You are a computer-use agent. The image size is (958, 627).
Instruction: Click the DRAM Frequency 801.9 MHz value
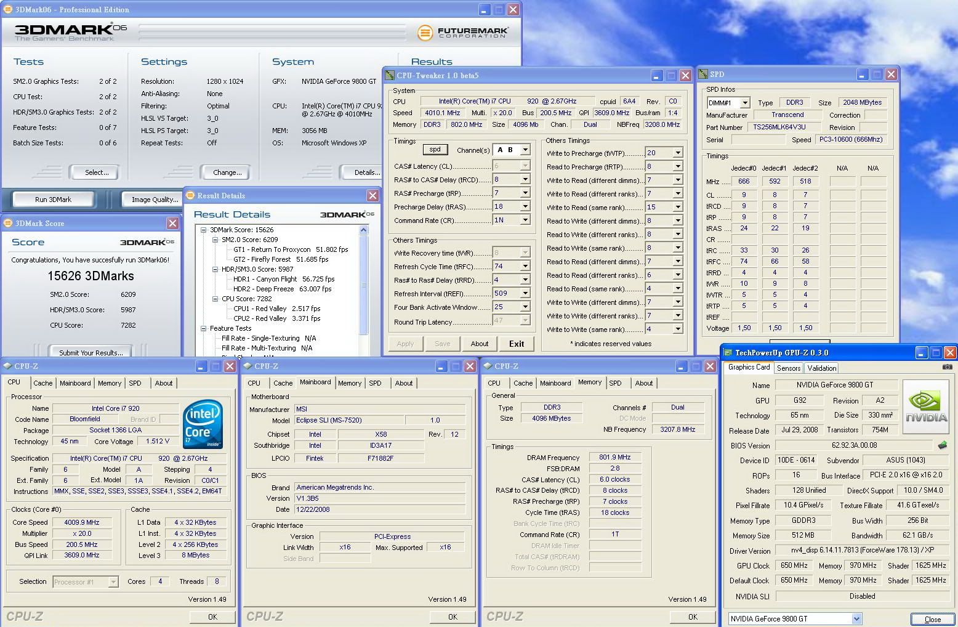click(x=615, y=457)
